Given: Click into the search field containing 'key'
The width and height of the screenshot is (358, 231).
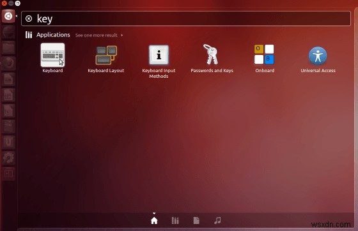Looking at the screenshot, I should tap(186, 19).
